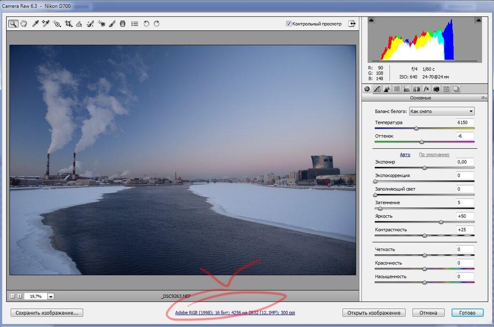Click the file name _DSC9263.NEF
This screenshot has height=327, width=494.
coord(176,296)
